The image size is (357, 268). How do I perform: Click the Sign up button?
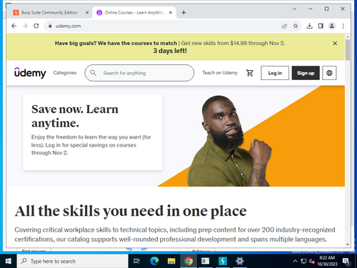click(x=306, y=73)
